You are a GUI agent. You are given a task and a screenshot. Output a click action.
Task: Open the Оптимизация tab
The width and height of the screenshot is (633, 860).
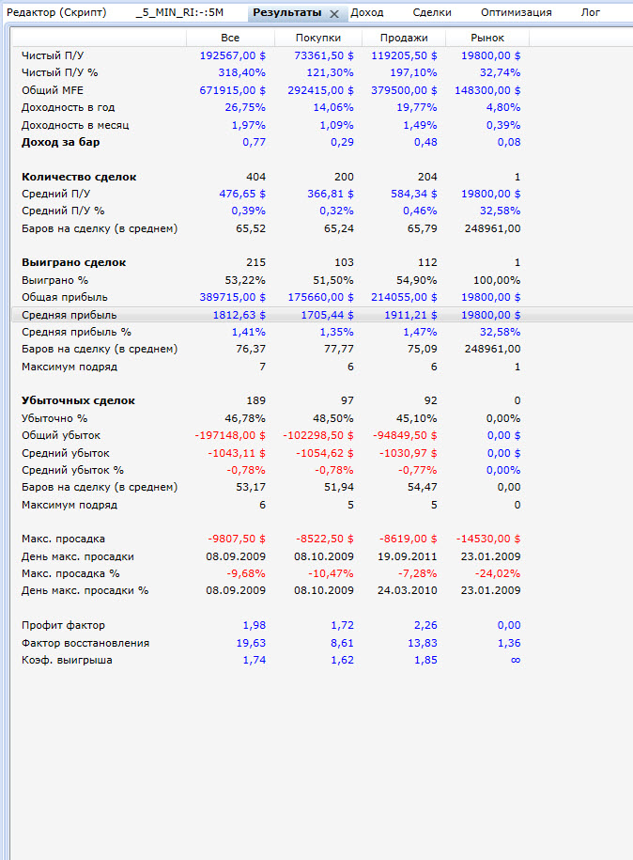click(517, 12)
